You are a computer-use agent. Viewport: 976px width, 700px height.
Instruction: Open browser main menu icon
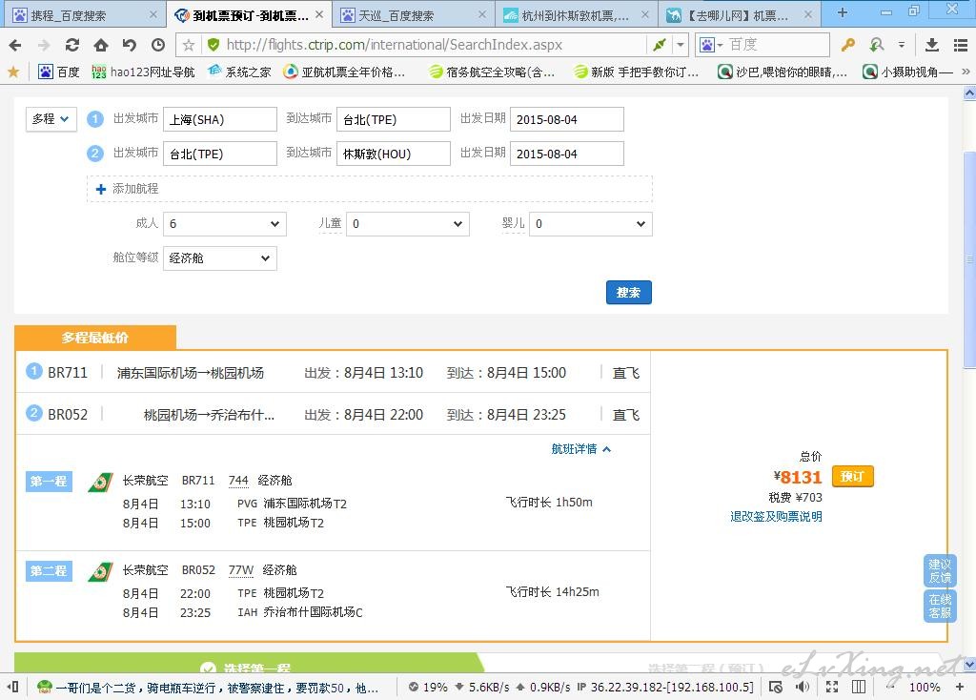[961, 45]
